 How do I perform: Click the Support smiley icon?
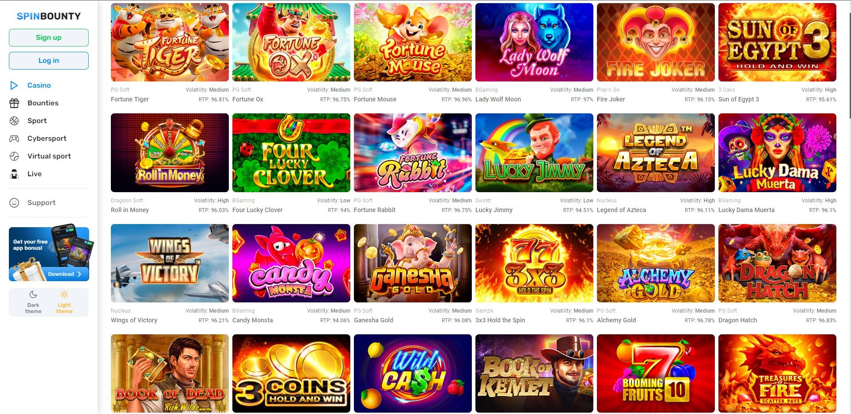(14, 203)
